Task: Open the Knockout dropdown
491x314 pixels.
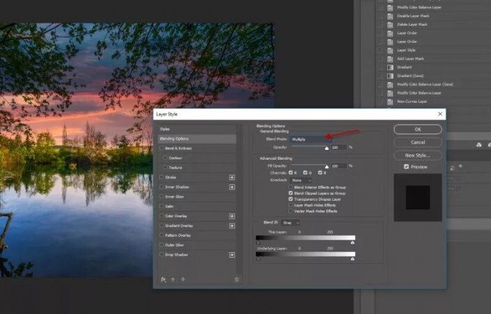Action: [301, 181]
